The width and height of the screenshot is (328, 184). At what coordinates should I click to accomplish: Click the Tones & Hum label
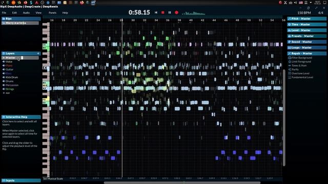(299, 65)
